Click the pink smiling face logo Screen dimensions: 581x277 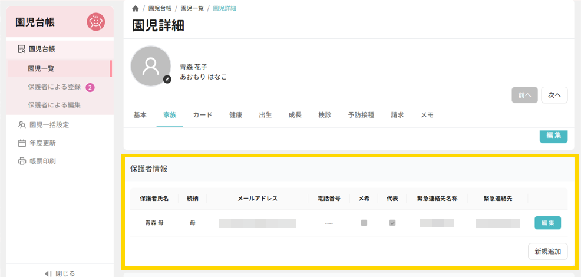[95, 22]
